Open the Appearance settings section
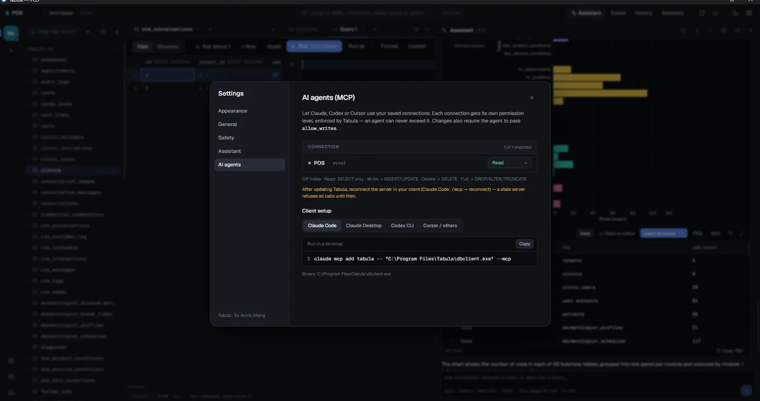 233,111
